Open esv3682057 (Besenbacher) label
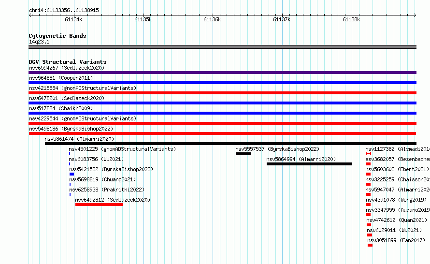The width and height of the screenshot is (430, 264). click(398, 159)
